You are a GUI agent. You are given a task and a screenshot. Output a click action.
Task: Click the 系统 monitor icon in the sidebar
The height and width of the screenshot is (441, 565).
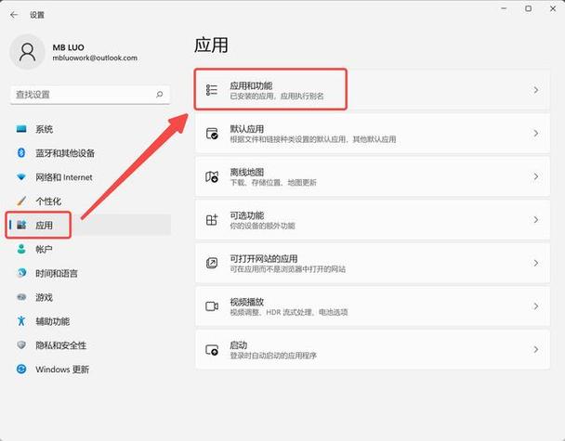(21, 129)
